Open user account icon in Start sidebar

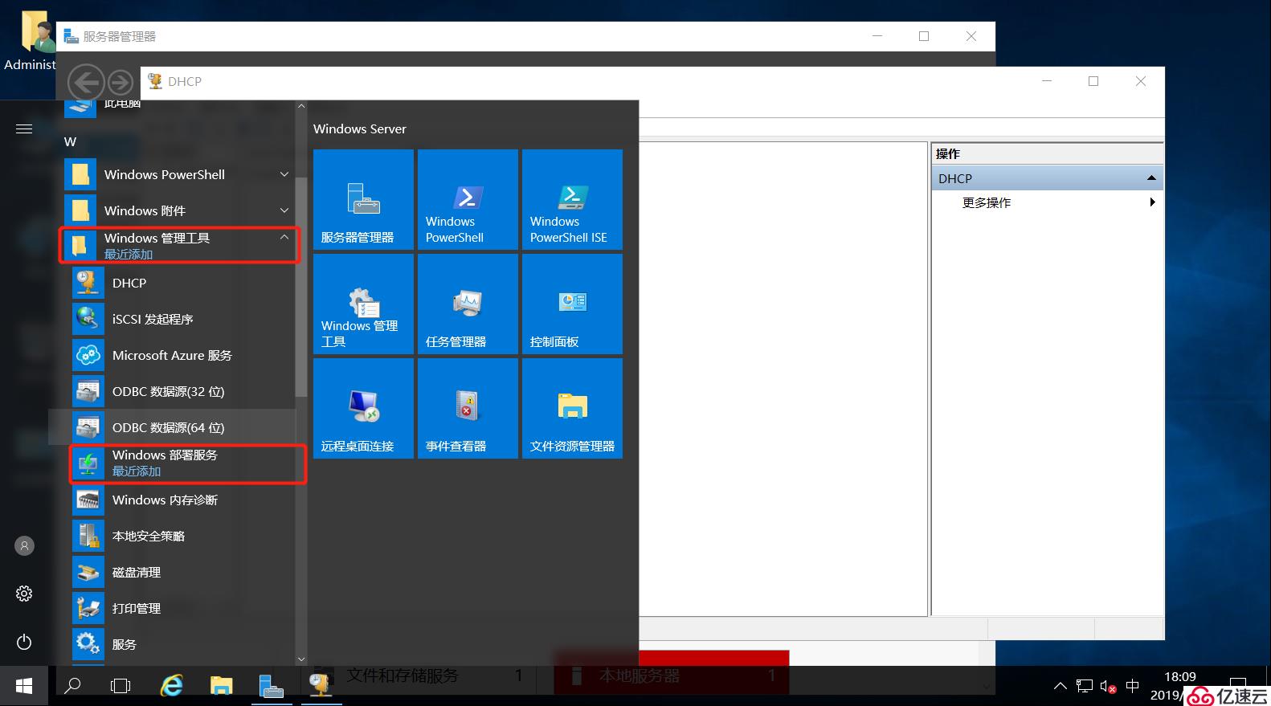pos(24,545)
